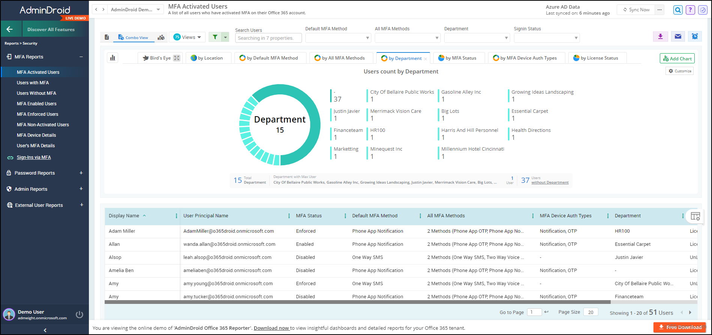This screenshot has height=335, width=712.
Task: Open MFA Device Details report
Action: click(36, 135)
